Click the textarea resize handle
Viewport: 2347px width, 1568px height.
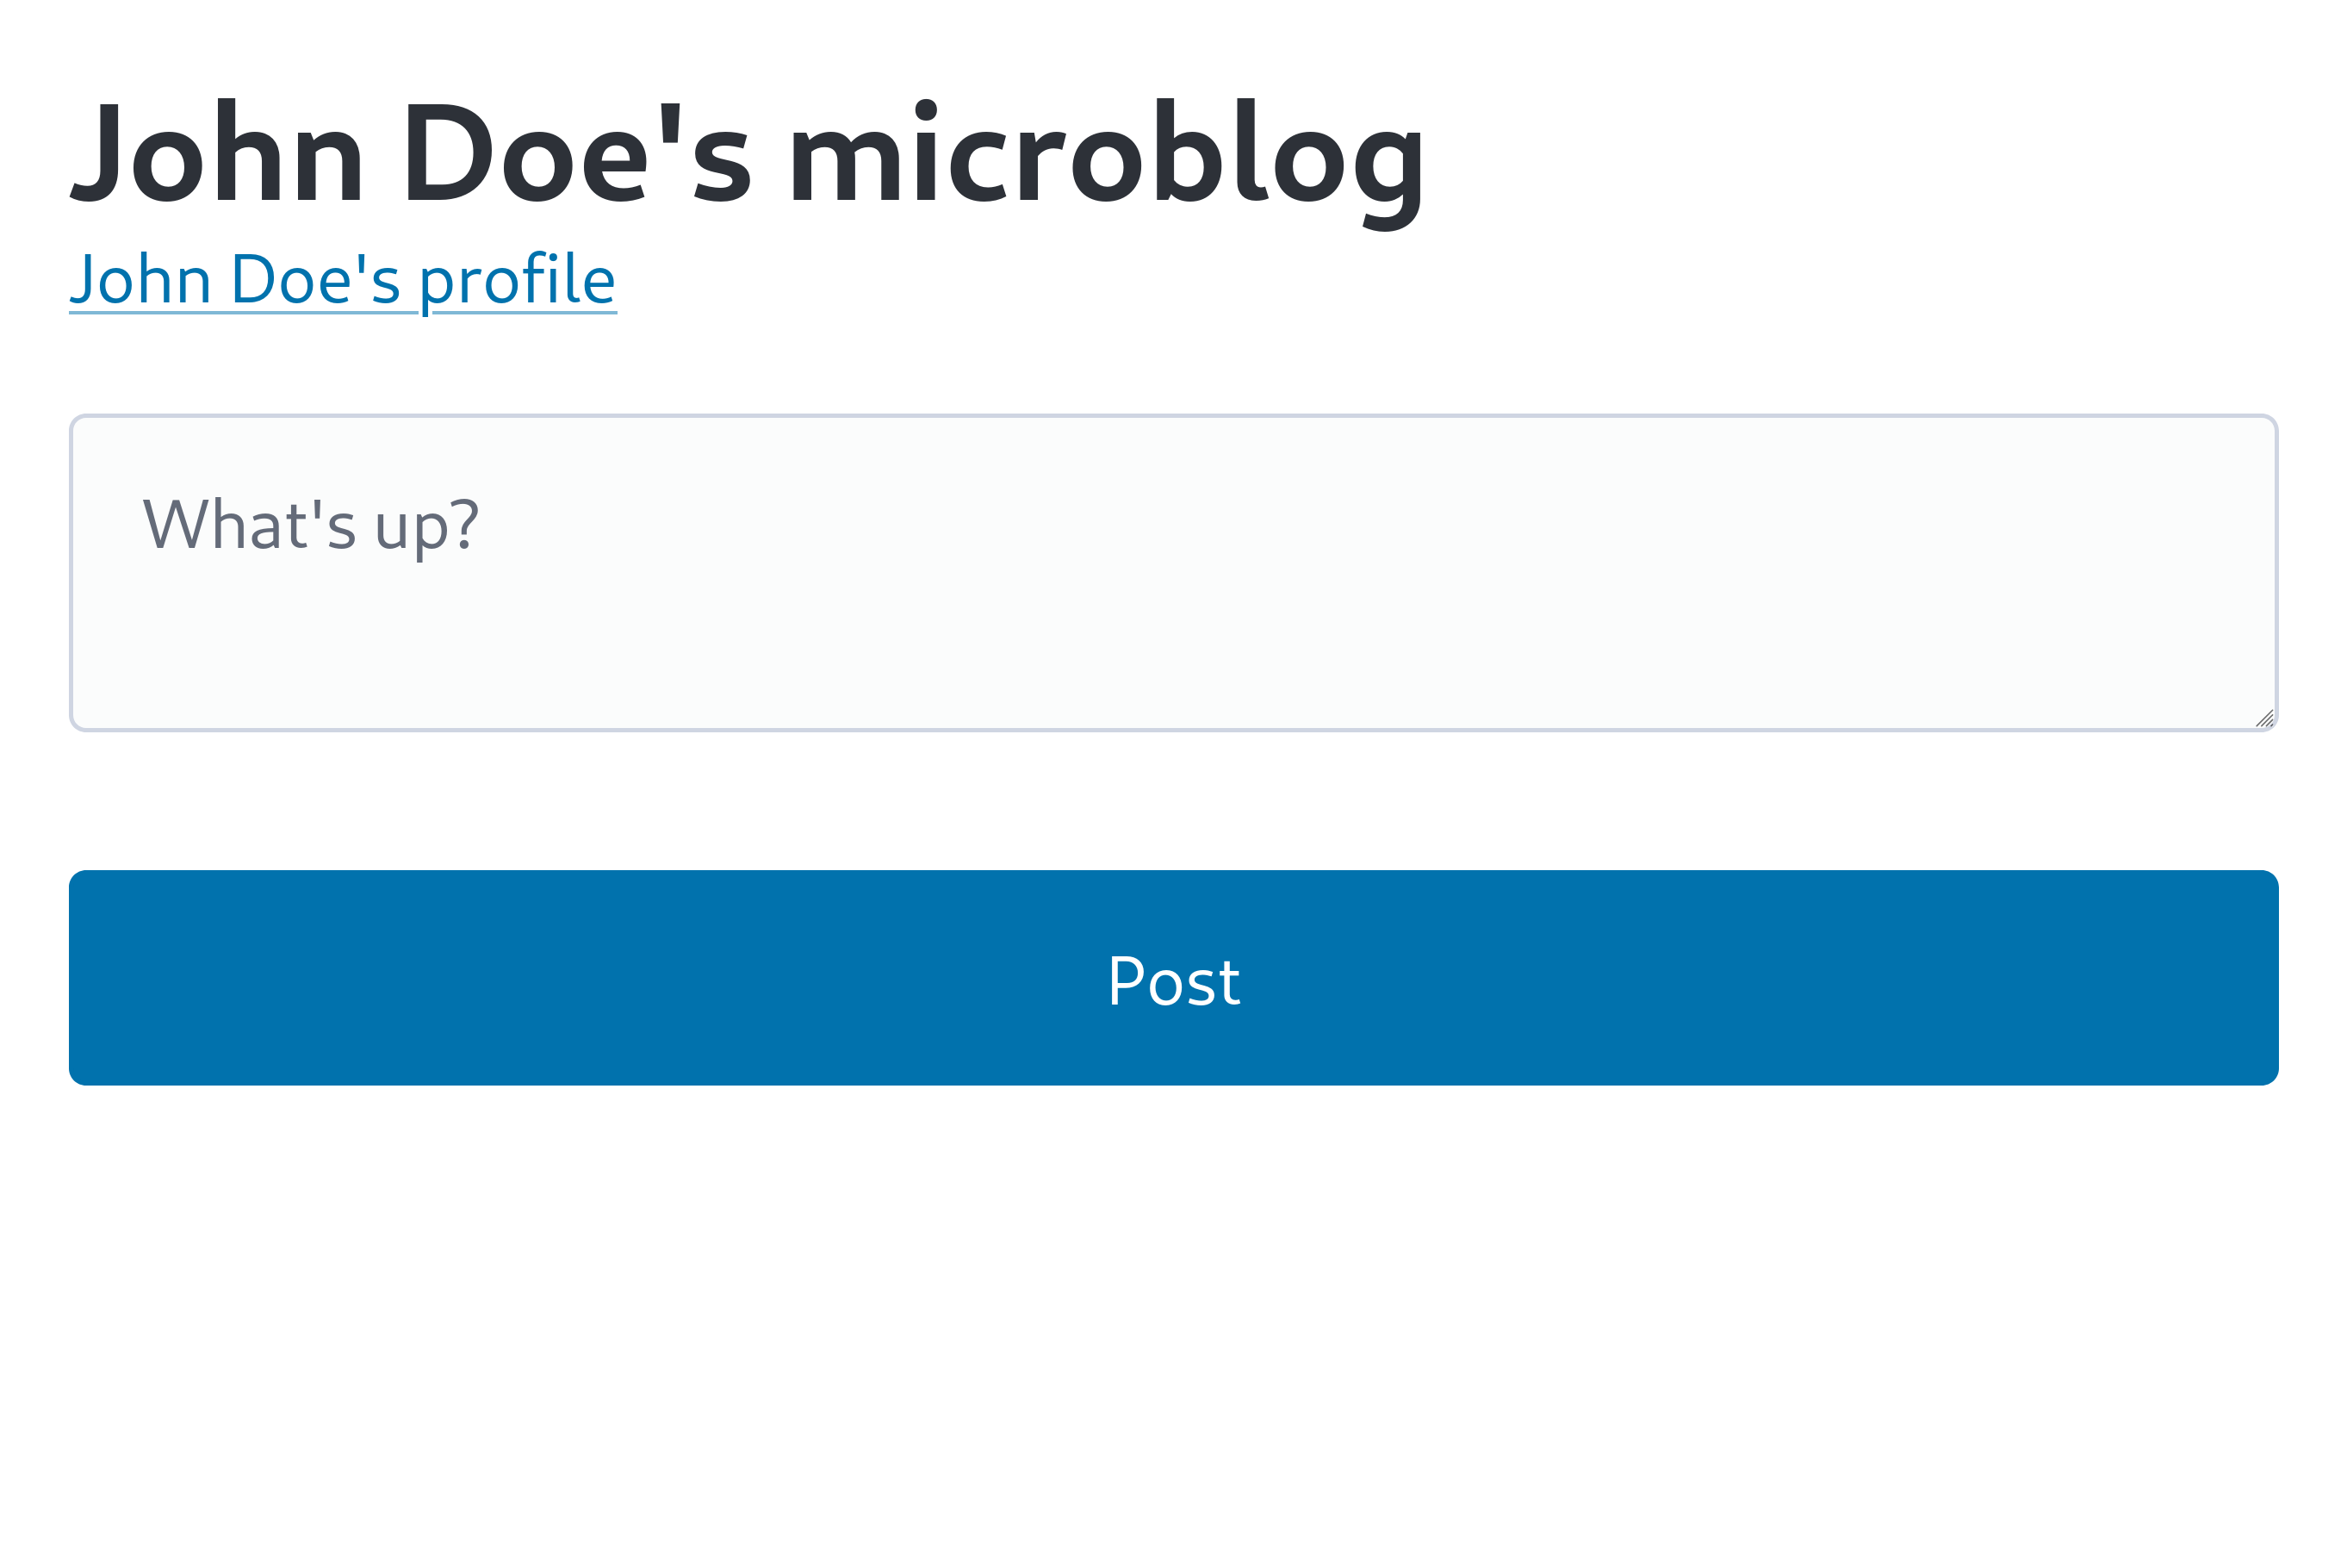[2264, 718]
